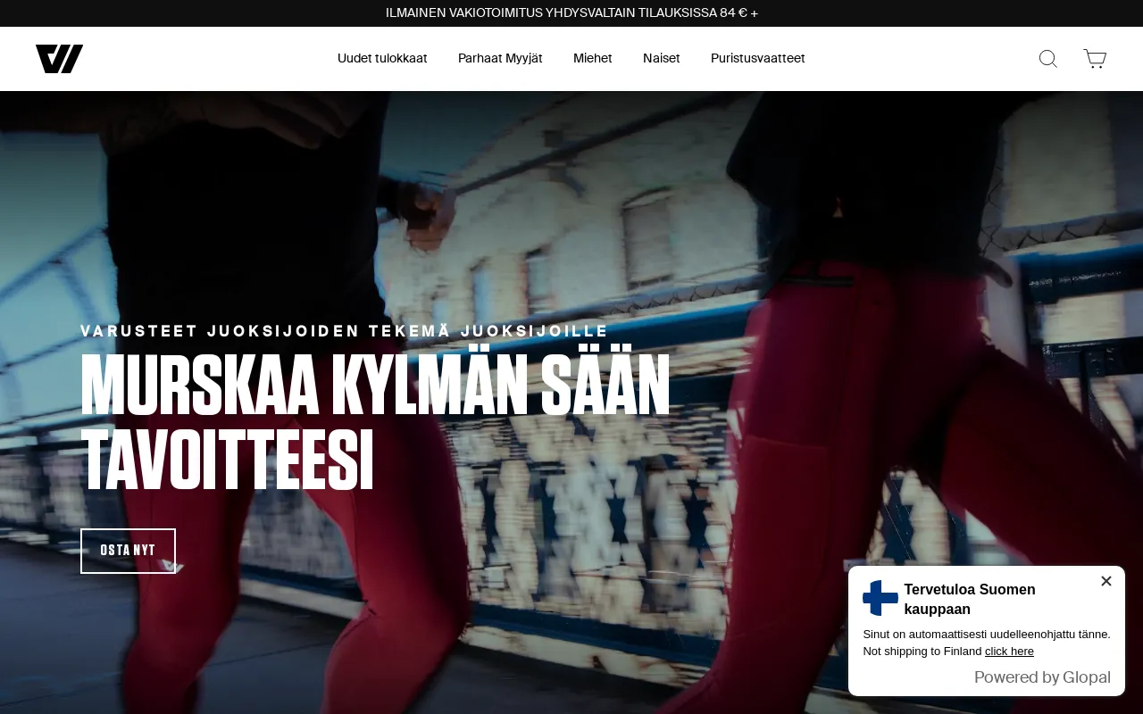Screen dimensions: 1143x714
Task: Open the Uudet tulokkaat menu item
Action: click(x=382, y=58)
